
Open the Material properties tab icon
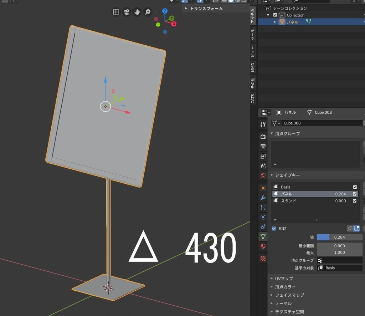pyautogui.click(x=263, y=246)
